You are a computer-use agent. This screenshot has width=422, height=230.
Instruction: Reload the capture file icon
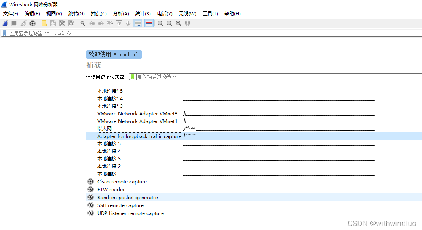(x=71, y=23)
